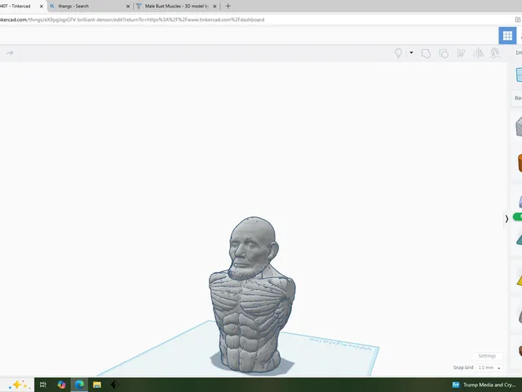This screenshot has height=392, width=522.
Task: Close the Tinkercad browser tab
Action: [42, 7]
